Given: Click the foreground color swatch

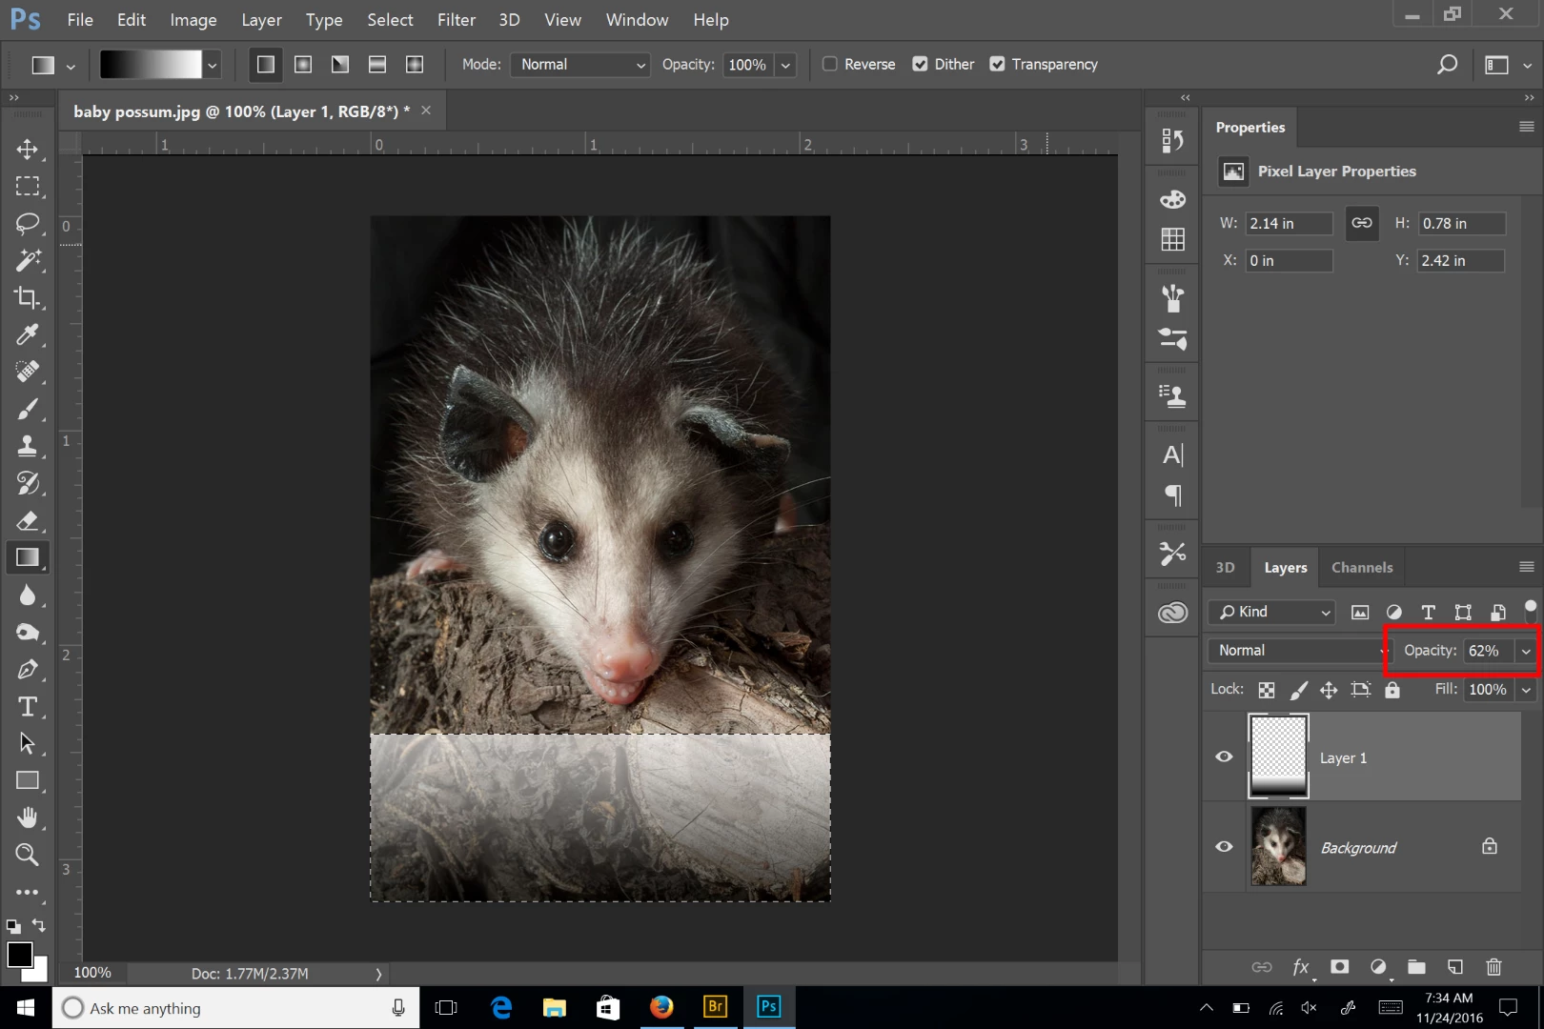Looking at the screenshot, I should click(19, 954).
